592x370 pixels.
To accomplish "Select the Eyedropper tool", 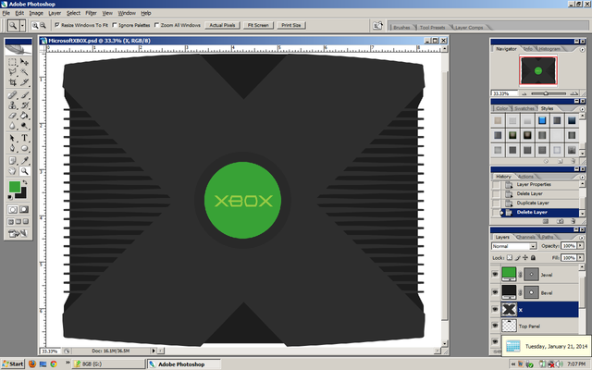I will [25, 161].
